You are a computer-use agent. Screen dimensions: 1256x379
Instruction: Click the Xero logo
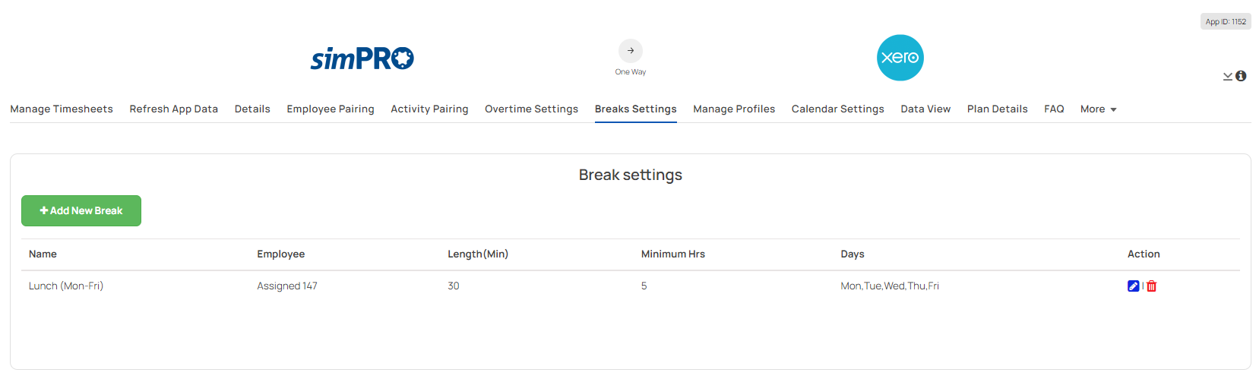(900, 58)
